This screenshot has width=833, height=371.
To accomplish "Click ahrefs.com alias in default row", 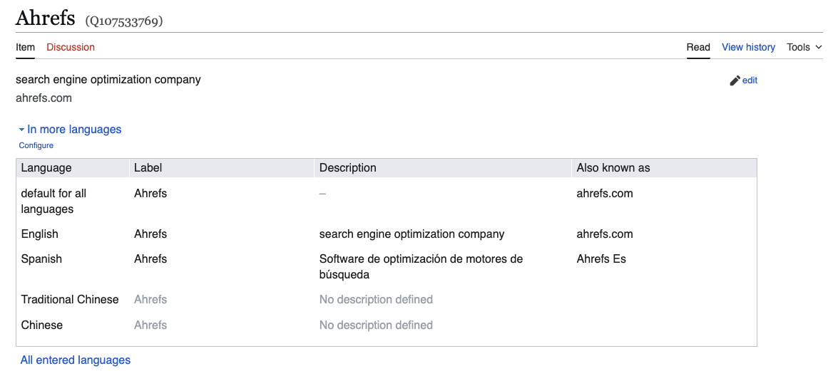I will click(x=605, y=193).
